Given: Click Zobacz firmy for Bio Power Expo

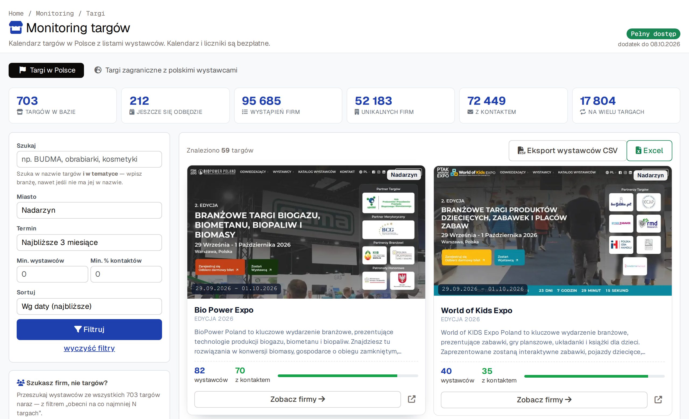Looking at the screenshot, I should (x=297, y=399).
